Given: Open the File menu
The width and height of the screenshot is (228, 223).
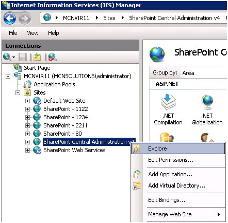Looking at the screenshot, I should pos(13,33).
